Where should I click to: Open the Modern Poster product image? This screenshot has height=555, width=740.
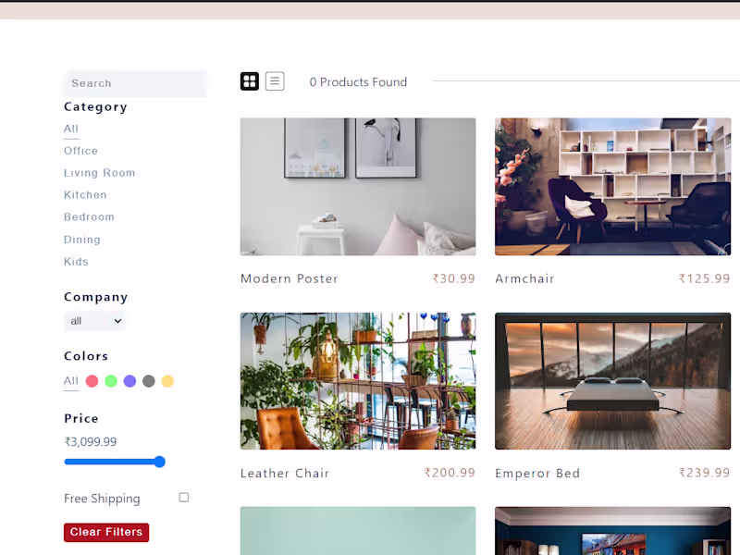[358, 187]
